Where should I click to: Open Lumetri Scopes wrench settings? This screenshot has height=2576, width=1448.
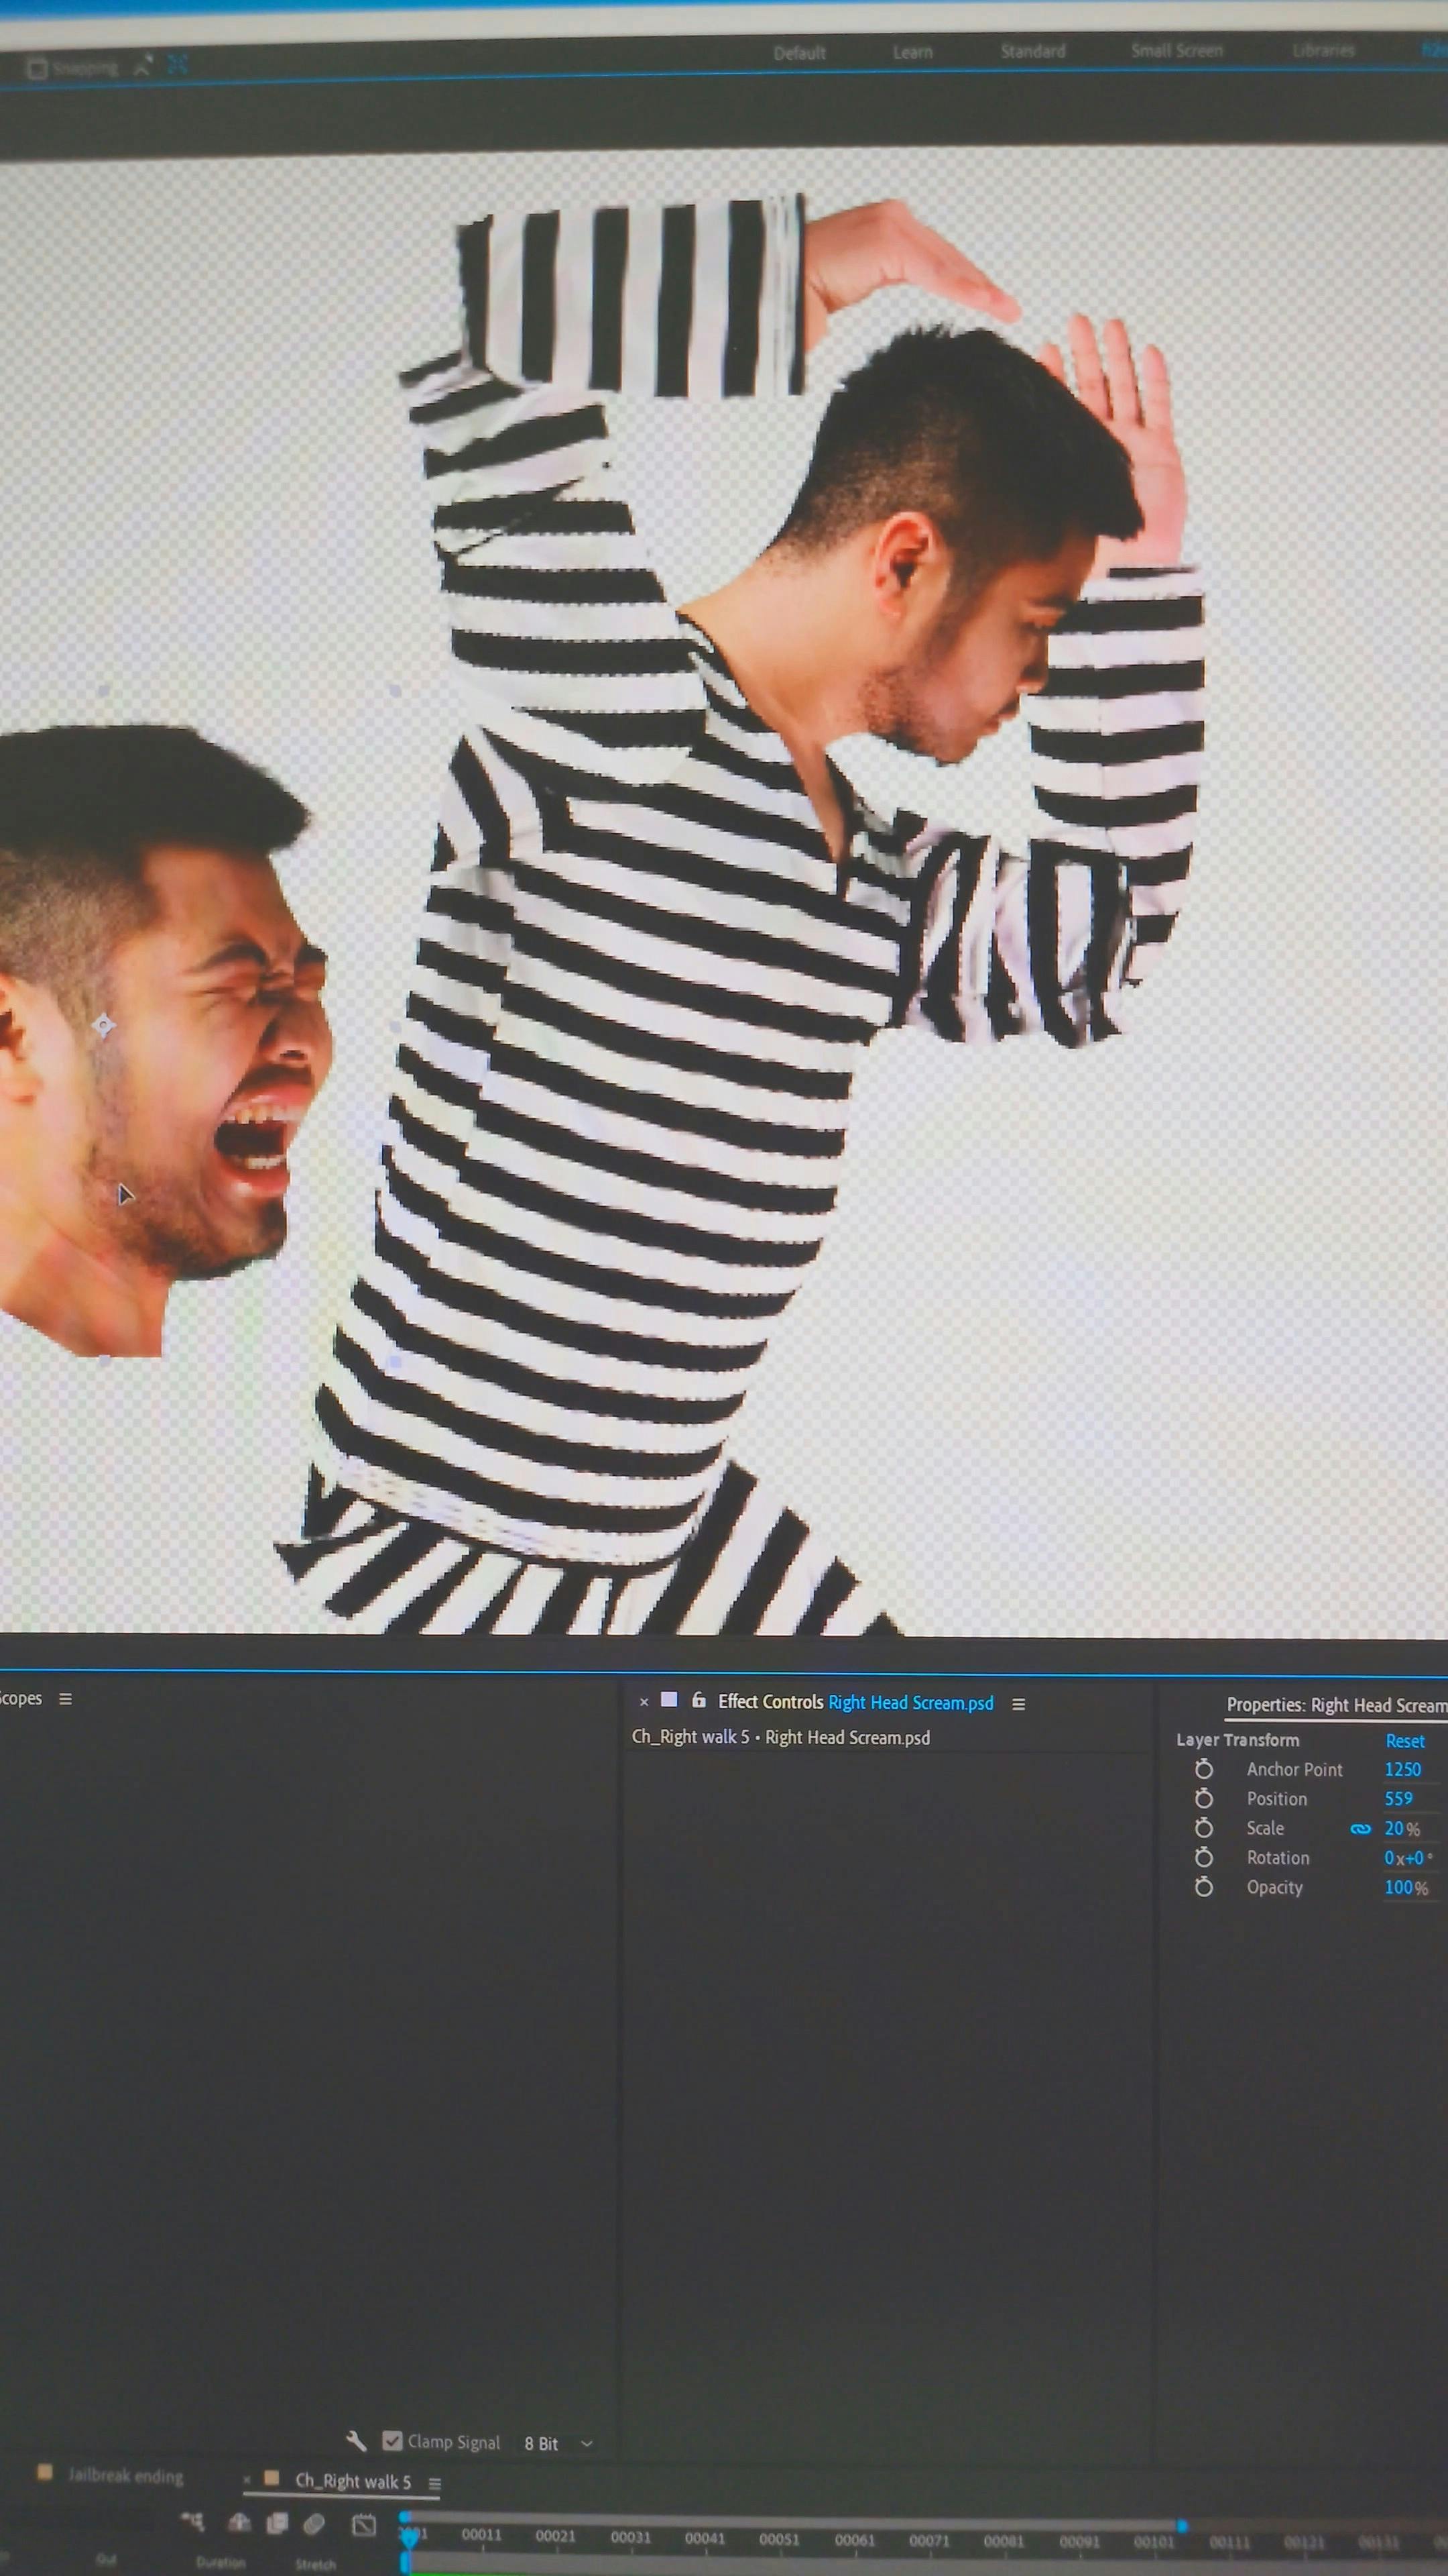coord(356,2441)
